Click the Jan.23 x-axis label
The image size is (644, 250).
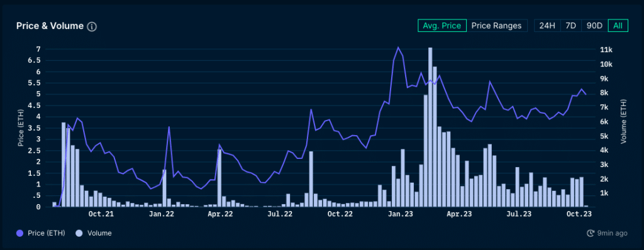pos(401,214)
